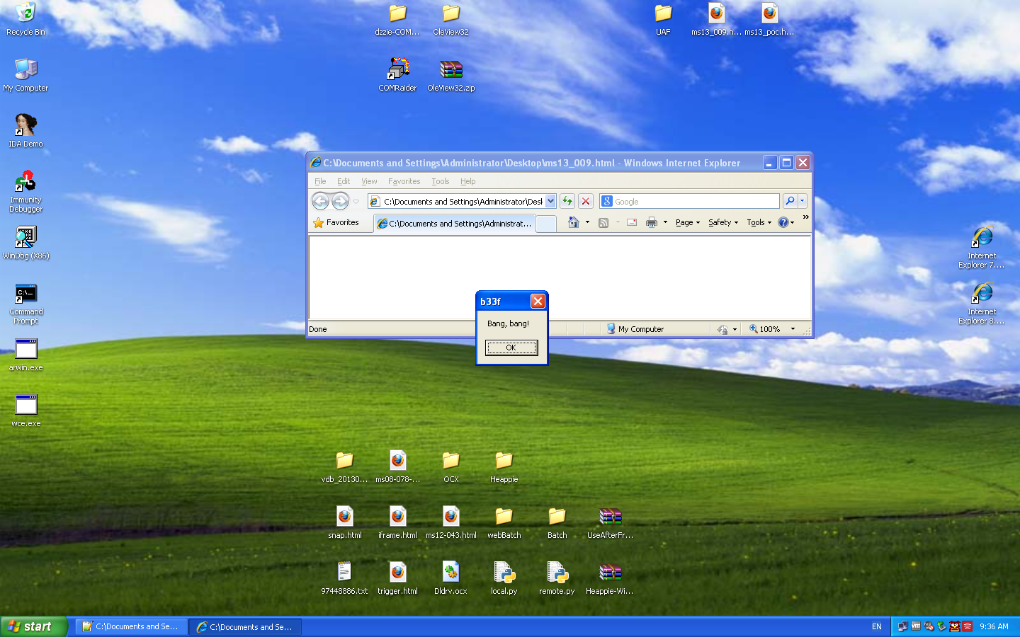Viewport: 1020px width, 637px height.
Task: Click OK in the b33f dialog
Action: click(511, 348)
